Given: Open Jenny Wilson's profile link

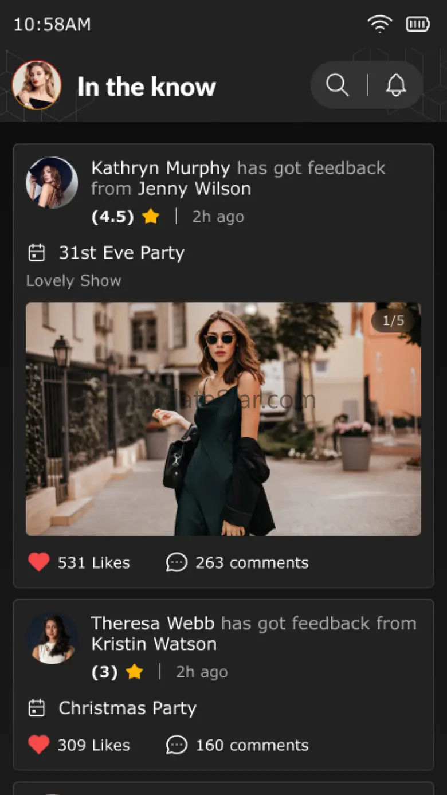Looking at the screenshot, I should coord(194,189).
